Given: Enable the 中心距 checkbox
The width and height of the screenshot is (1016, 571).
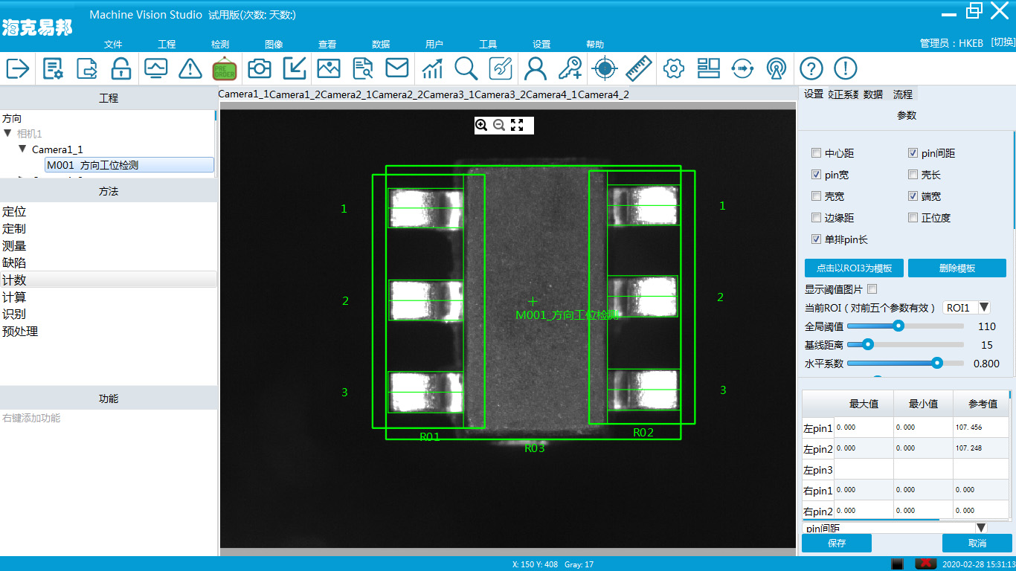Looking at the screenshot, I should coord(817,153).
